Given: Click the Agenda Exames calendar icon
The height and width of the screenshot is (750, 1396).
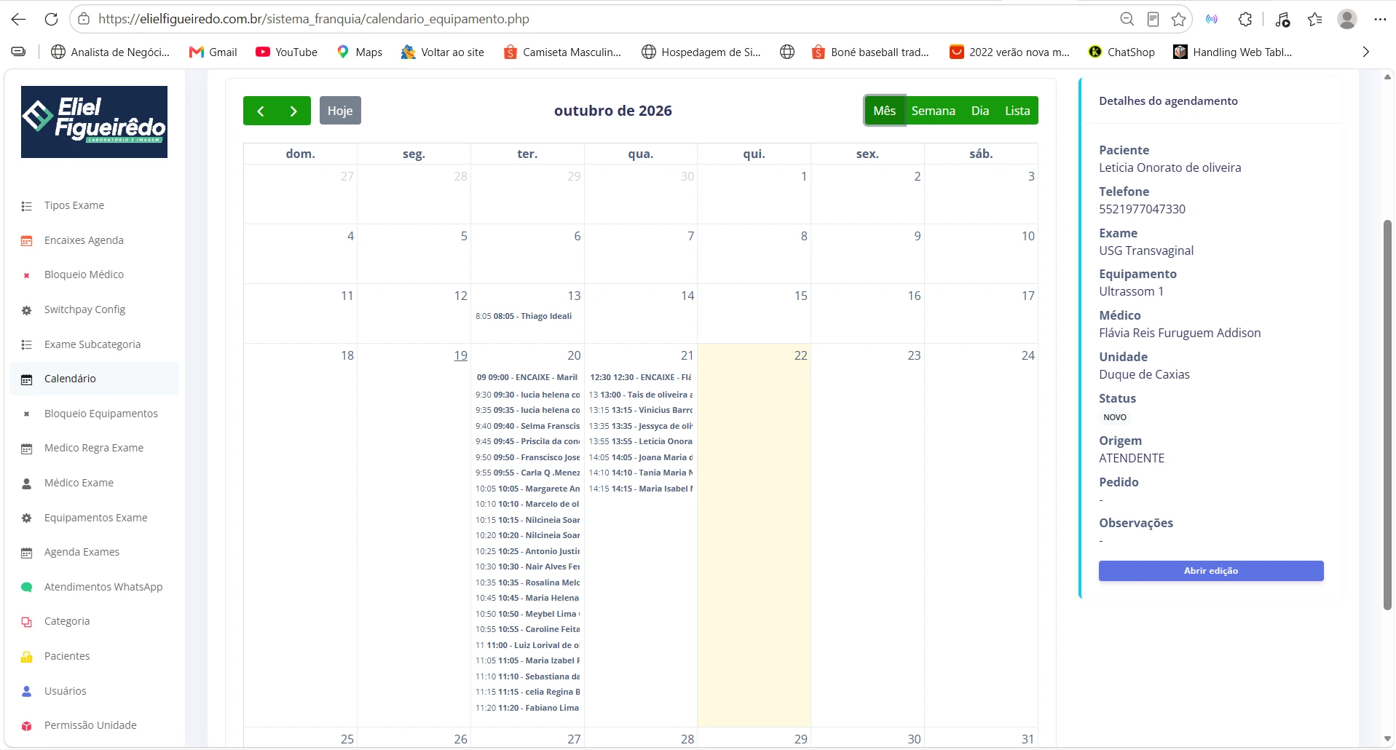Looking at the screenshot, I should click(x=27, y=553).
